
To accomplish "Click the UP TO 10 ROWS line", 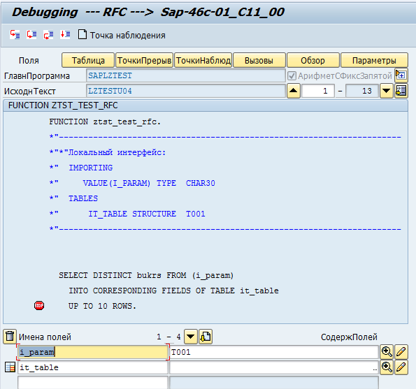I will 102,306.
